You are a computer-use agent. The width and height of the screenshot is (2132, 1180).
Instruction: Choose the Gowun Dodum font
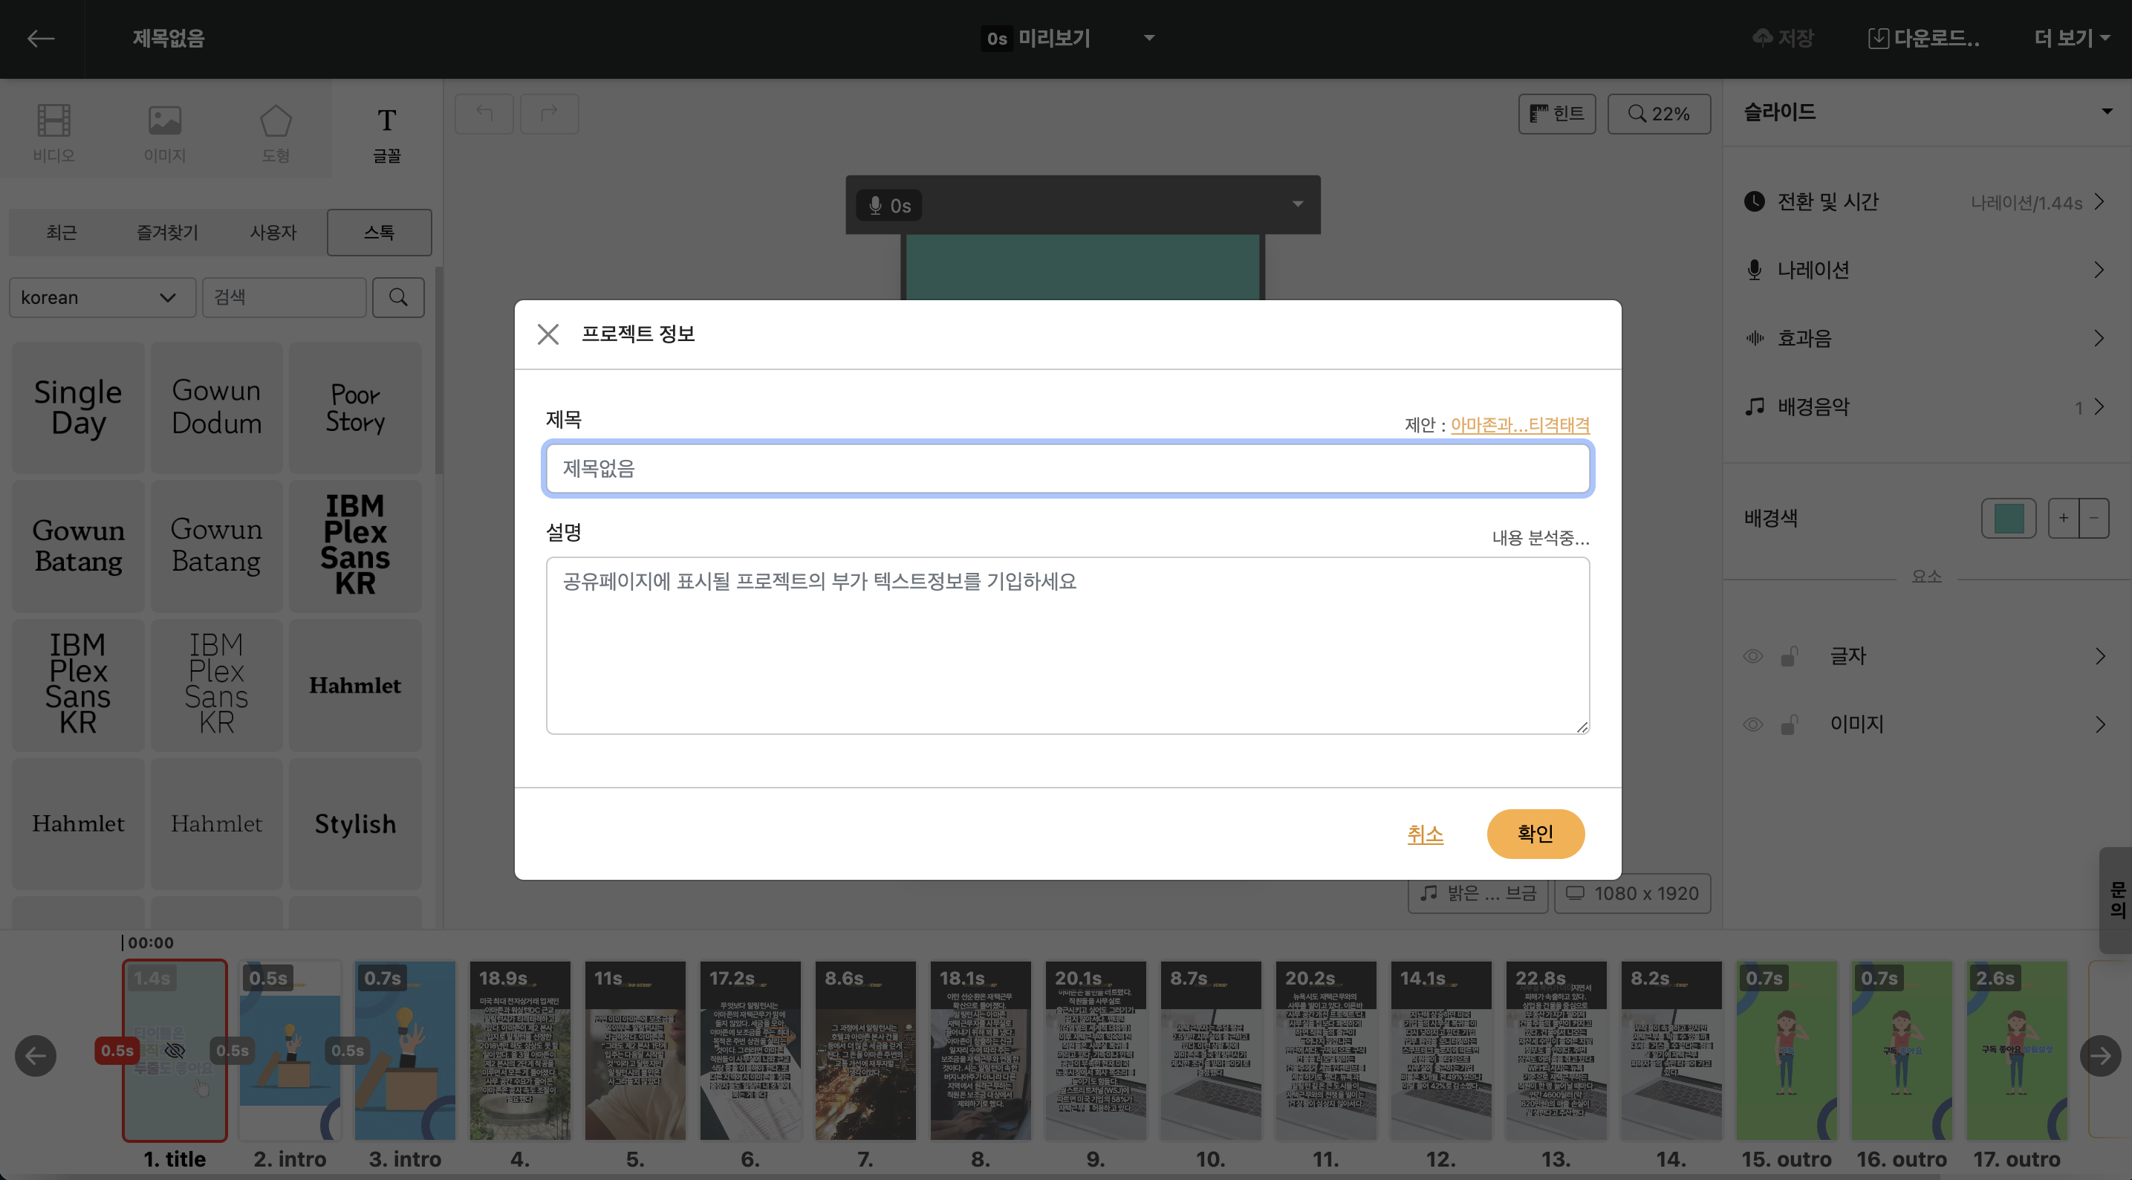pos(216,407)
